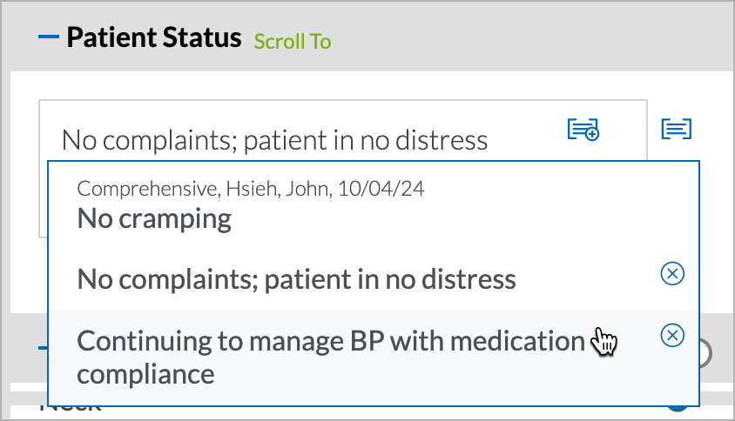Click the gray Patient Status header bar

516,37
